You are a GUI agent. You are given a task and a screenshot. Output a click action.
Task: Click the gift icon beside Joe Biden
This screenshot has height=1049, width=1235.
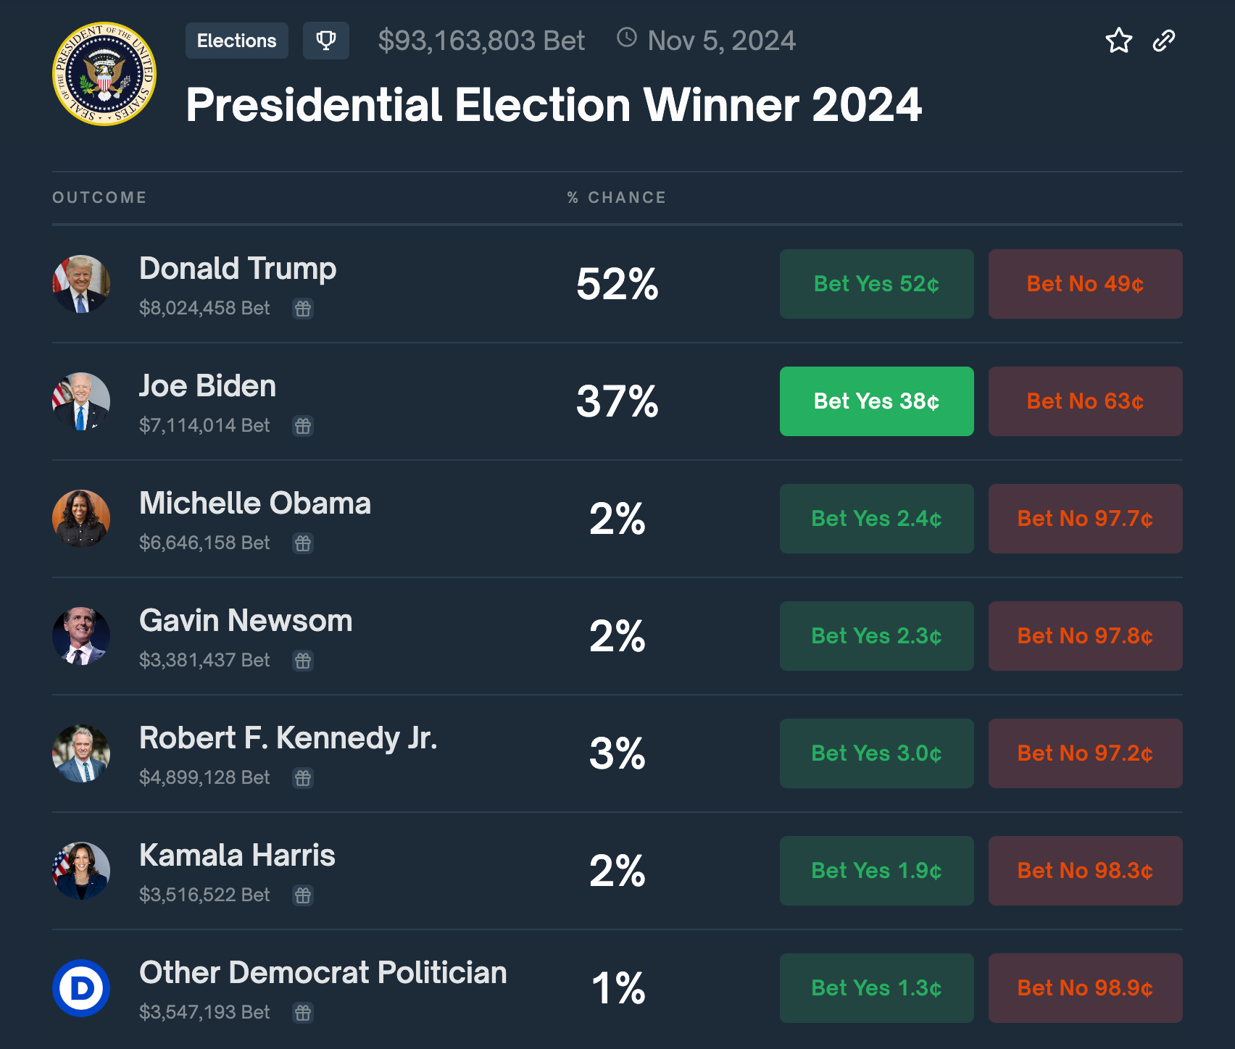tap(303, 426)
